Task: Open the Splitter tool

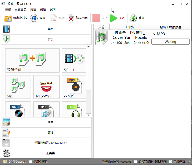Action: pyautogui.click(x=74, y=60)
